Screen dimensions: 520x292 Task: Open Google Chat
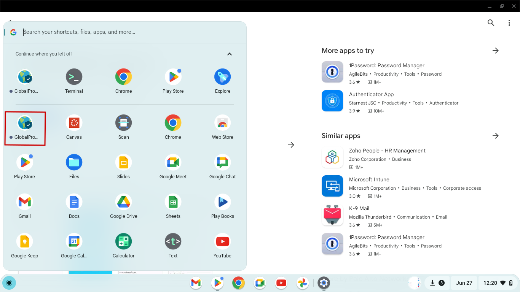point(223,167)
